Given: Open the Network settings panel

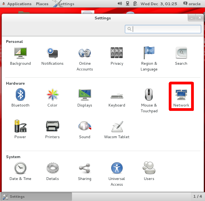Looking at the screenshot, I should [x=181, y=98].
